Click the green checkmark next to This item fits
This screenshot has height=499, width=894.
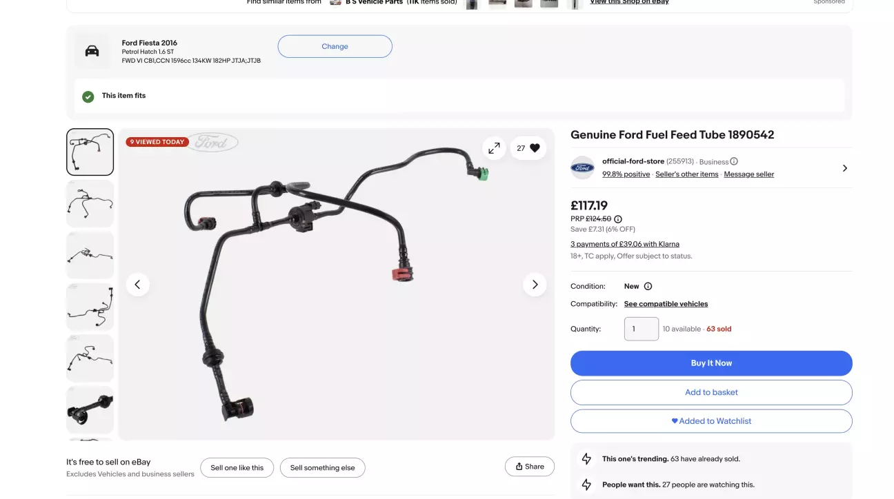(88, 96)
